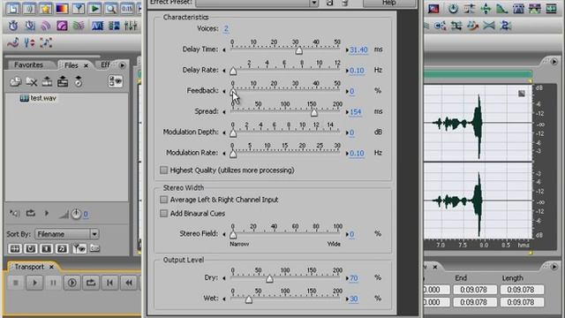Click the blue number 2 toolbar icon

tap(506, 26)
